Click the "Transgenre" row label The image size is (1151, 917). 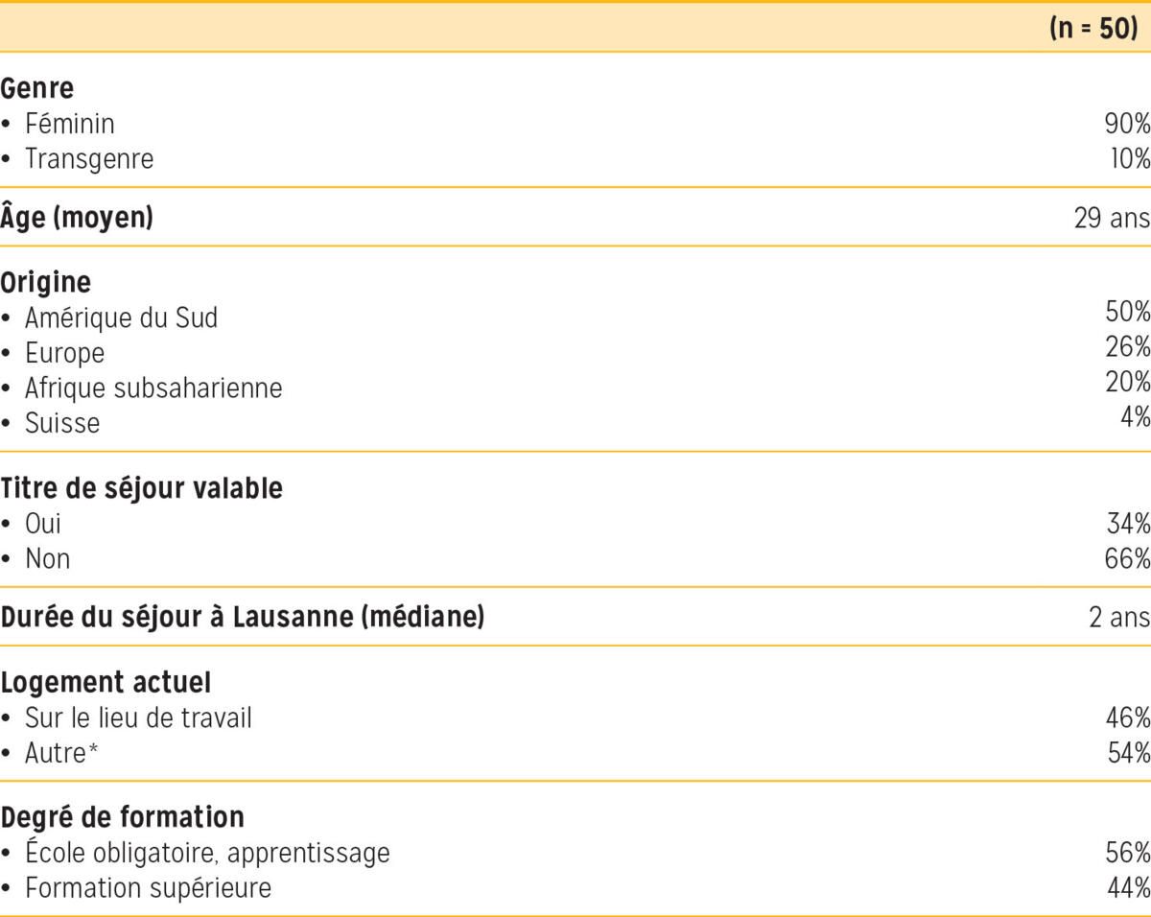pyautogui.click(x=88, y=159)
